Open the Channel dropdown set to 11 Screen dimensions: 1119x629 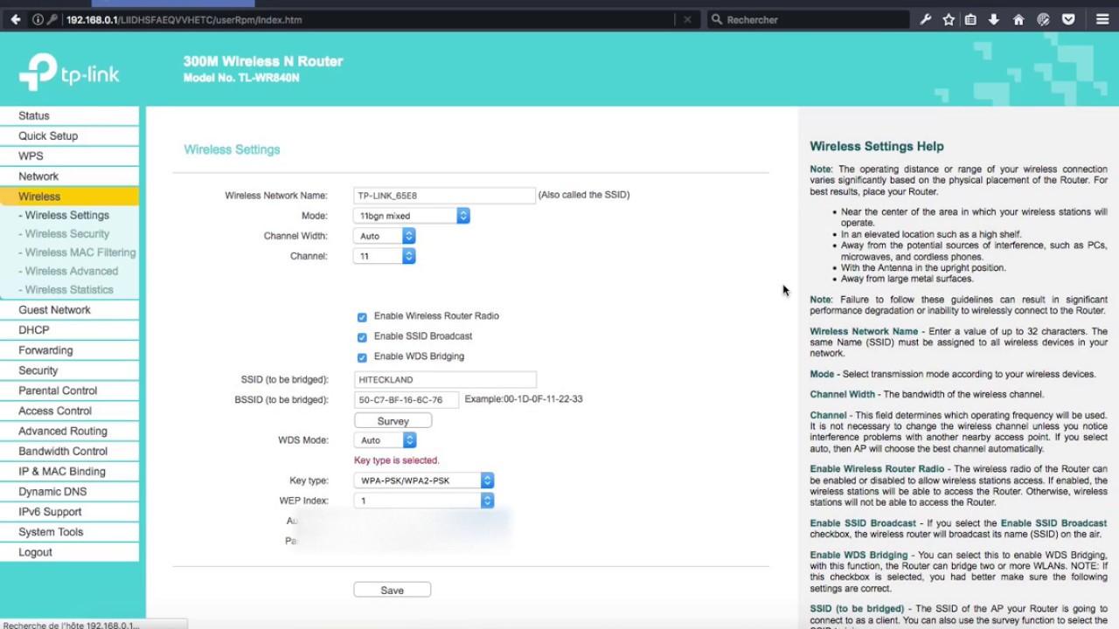(385, 256)
